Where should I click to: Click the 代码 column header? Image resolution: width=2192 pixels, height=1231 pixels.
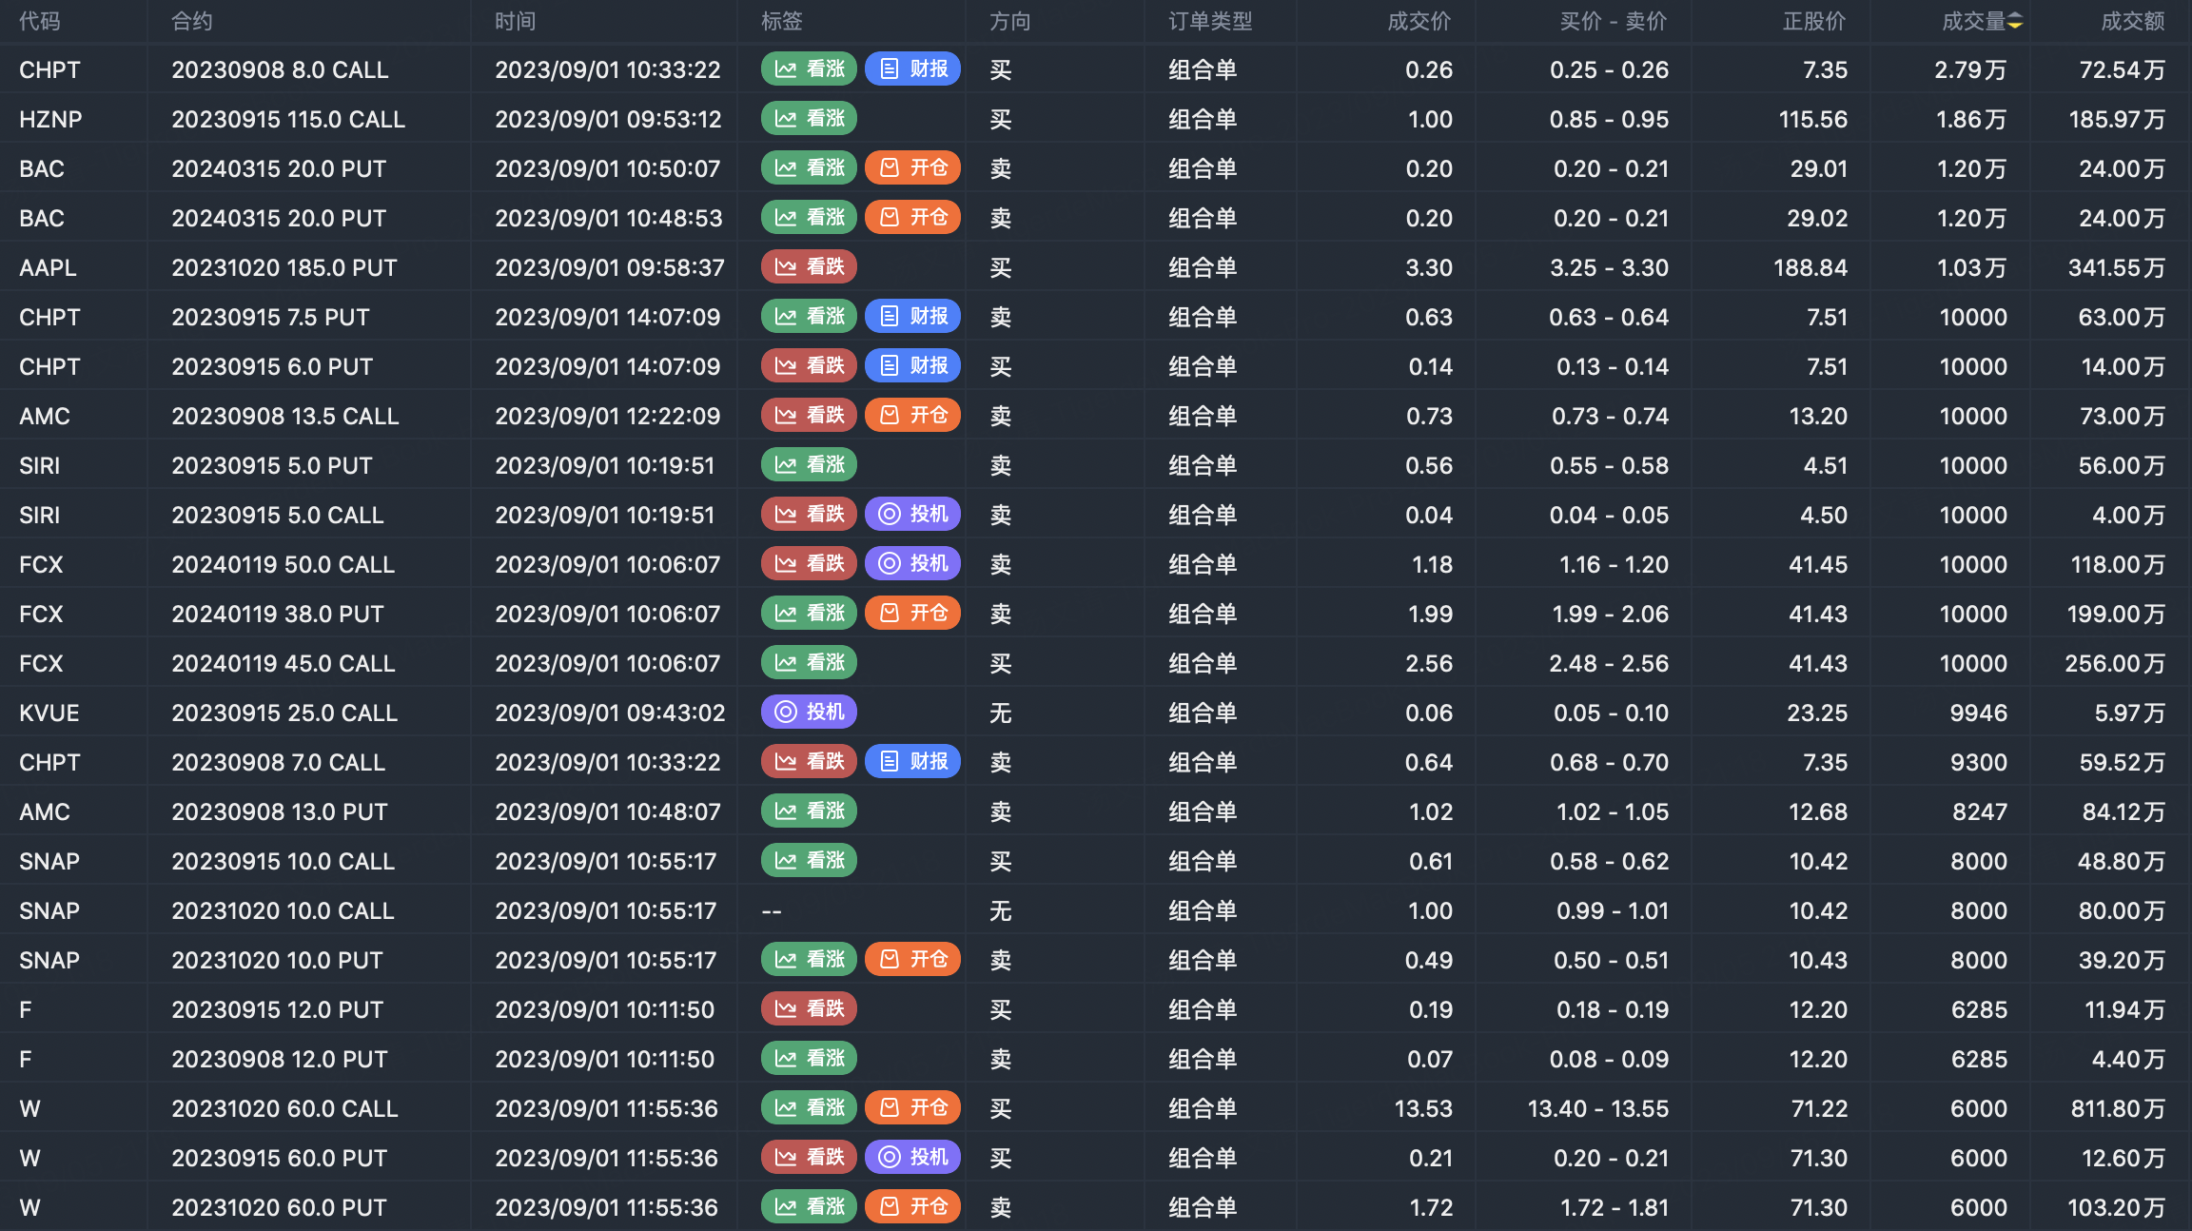[40, 21]
